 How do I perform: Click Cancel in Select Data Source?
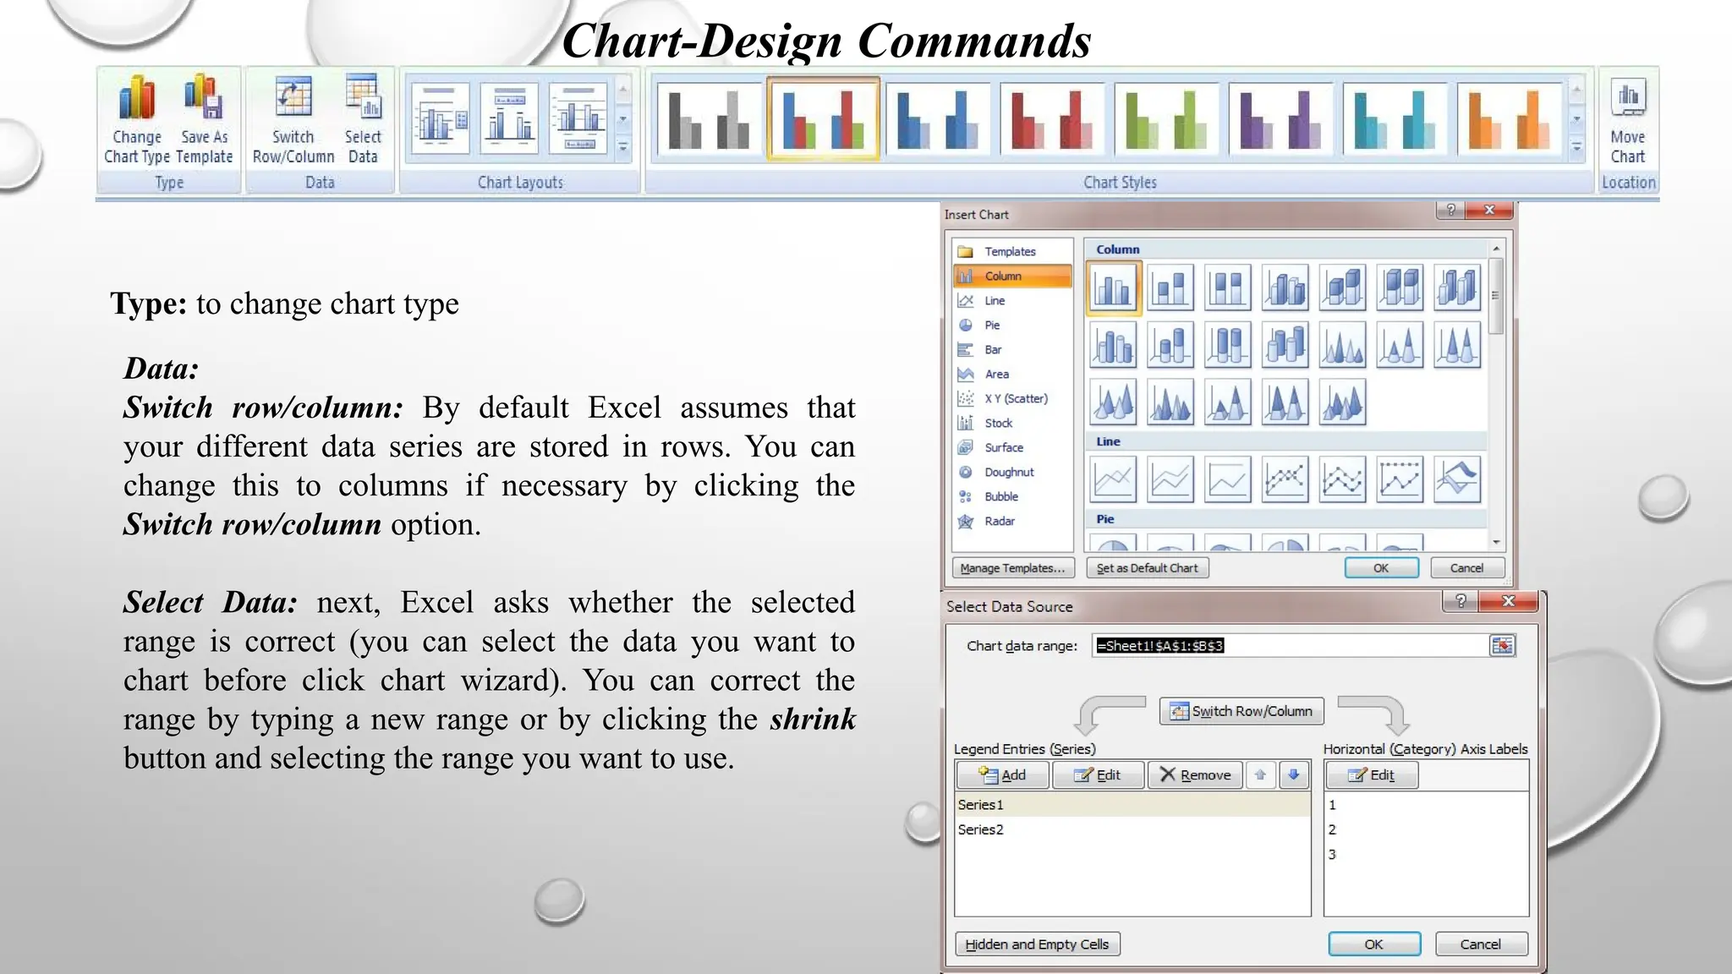coord(1481,944)
